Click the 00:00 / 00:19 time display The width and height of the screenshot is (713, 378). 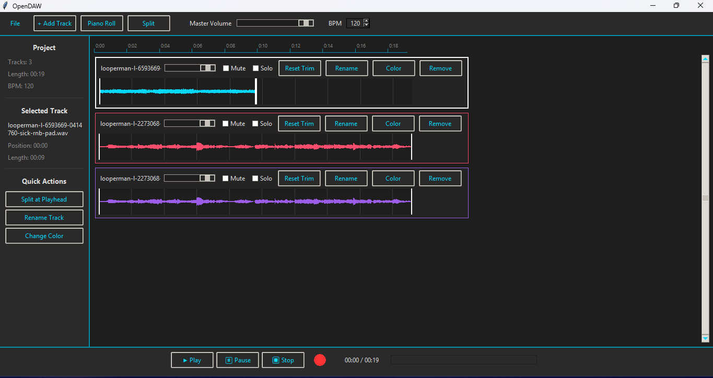point(361,360)
